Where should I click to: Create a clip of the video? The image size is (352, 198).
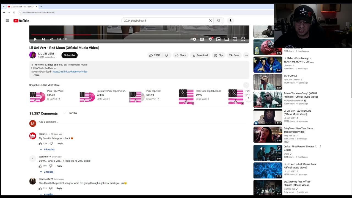pos(218,55)
